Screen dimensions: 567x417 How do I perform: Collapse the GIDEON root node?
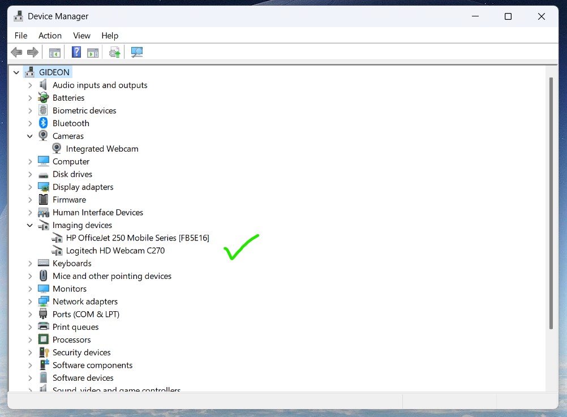click(16, 72)
